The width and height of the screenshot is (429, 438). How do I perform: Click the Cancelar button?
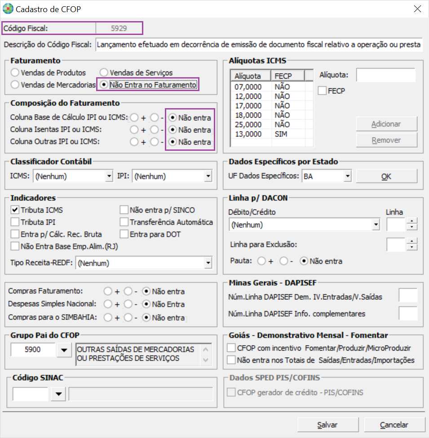(394, 425)
